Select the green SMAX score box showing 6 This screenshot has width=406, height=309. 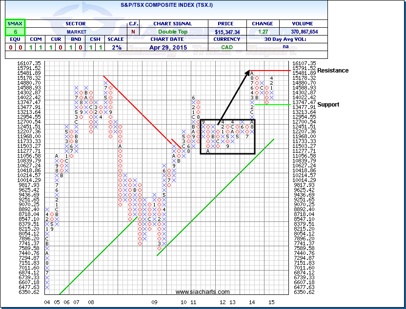coord(15,32)
